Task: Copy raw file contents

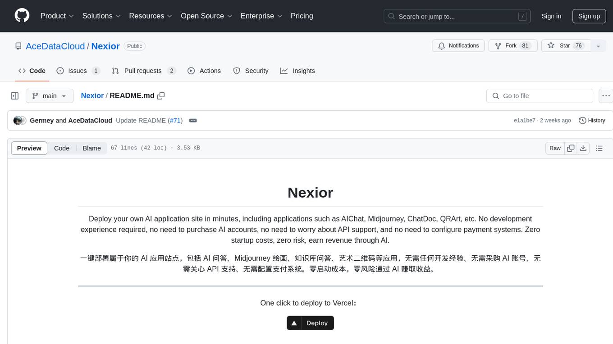Action: [571, 148]
